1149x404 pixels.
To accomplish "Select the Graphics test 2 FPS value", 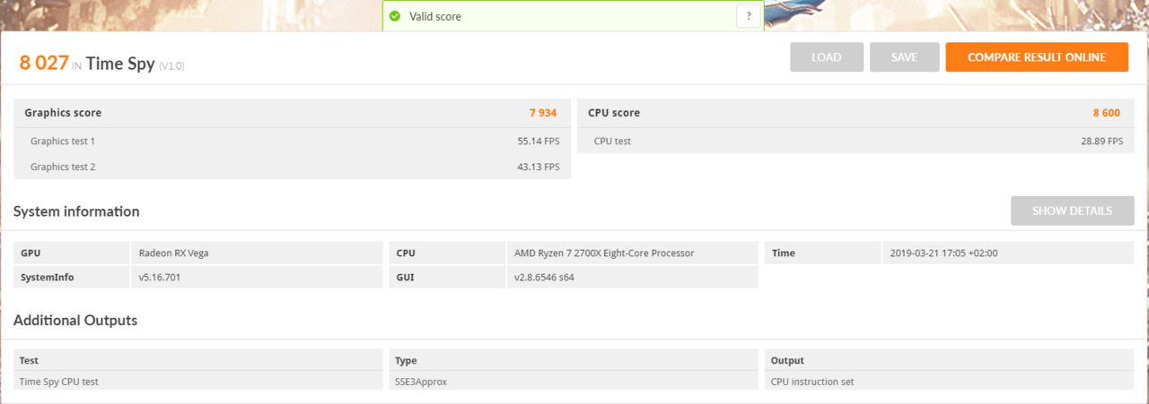I will pyautogui.click(x=539, y=167).
